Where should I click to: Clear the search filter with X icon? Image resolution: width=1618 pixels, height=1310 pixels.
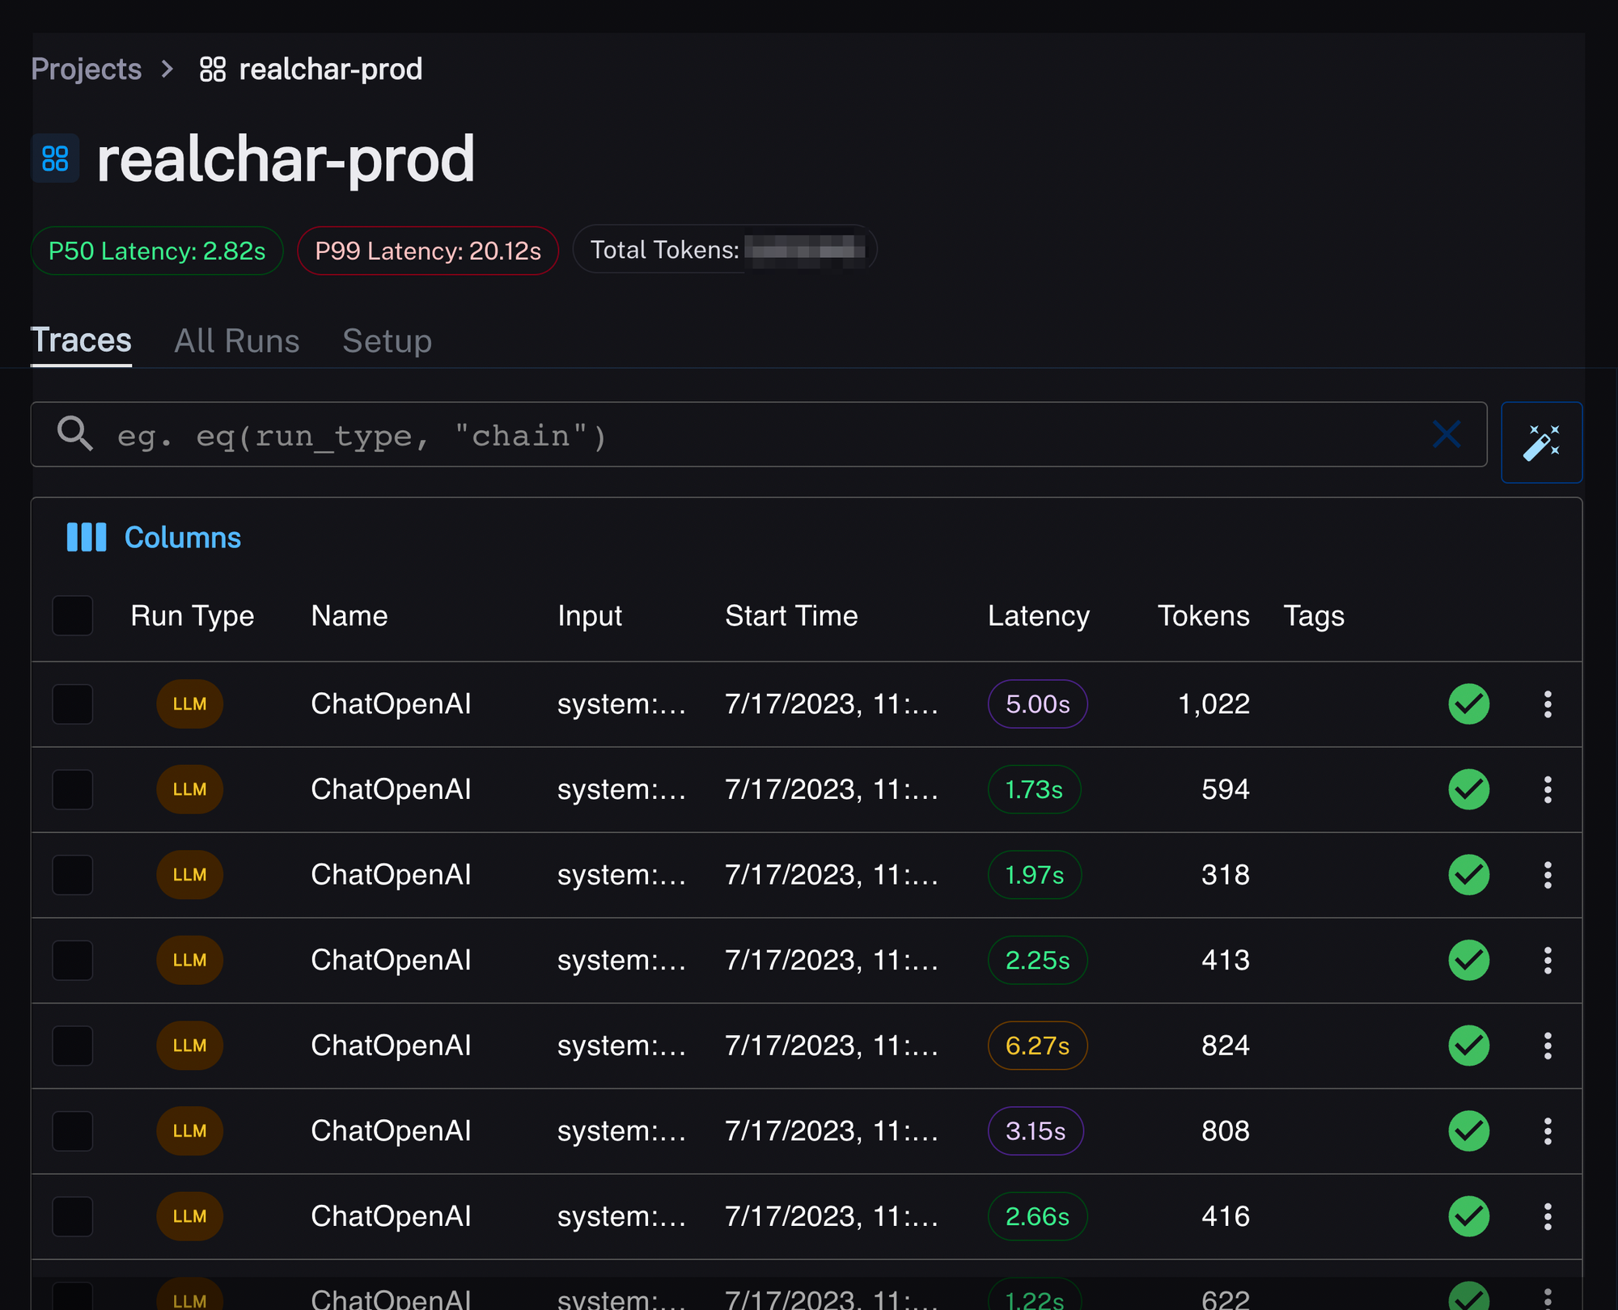pos(1446,434)
